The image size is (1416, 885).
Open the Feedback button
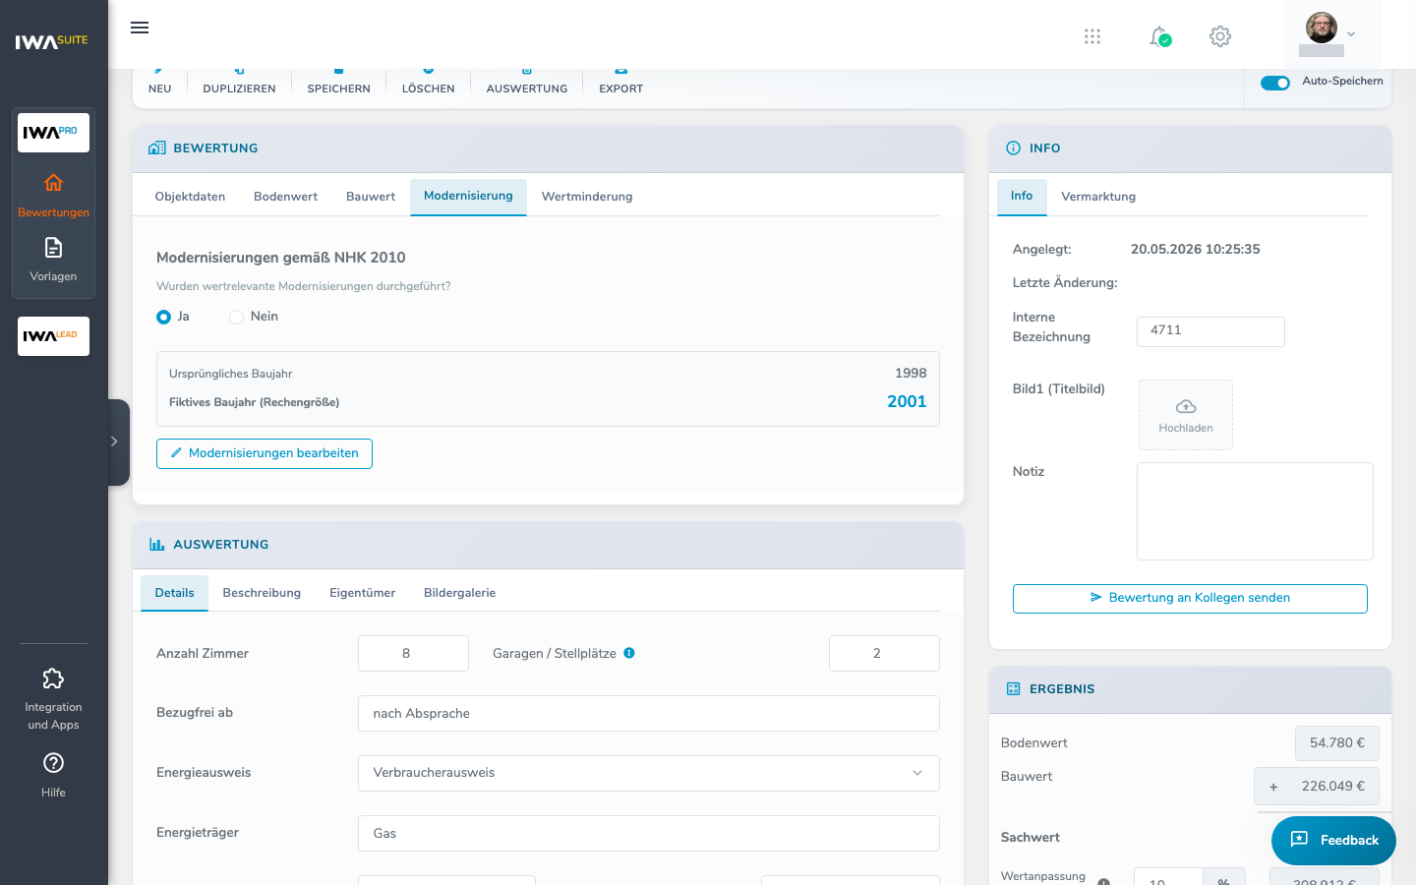point(1333,840)
